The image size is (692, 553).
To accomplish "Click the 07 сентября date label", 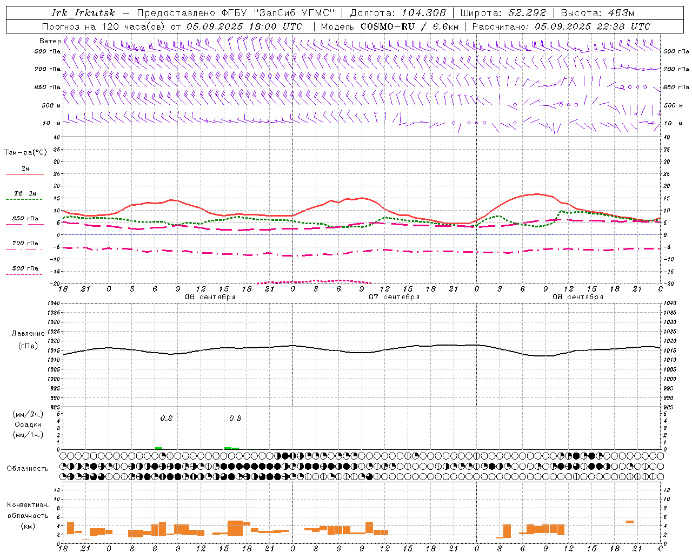I will coord(394,297).
